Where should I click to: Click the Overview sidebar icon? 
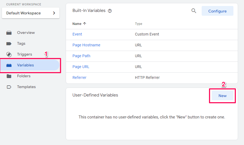tap(9, 33)
